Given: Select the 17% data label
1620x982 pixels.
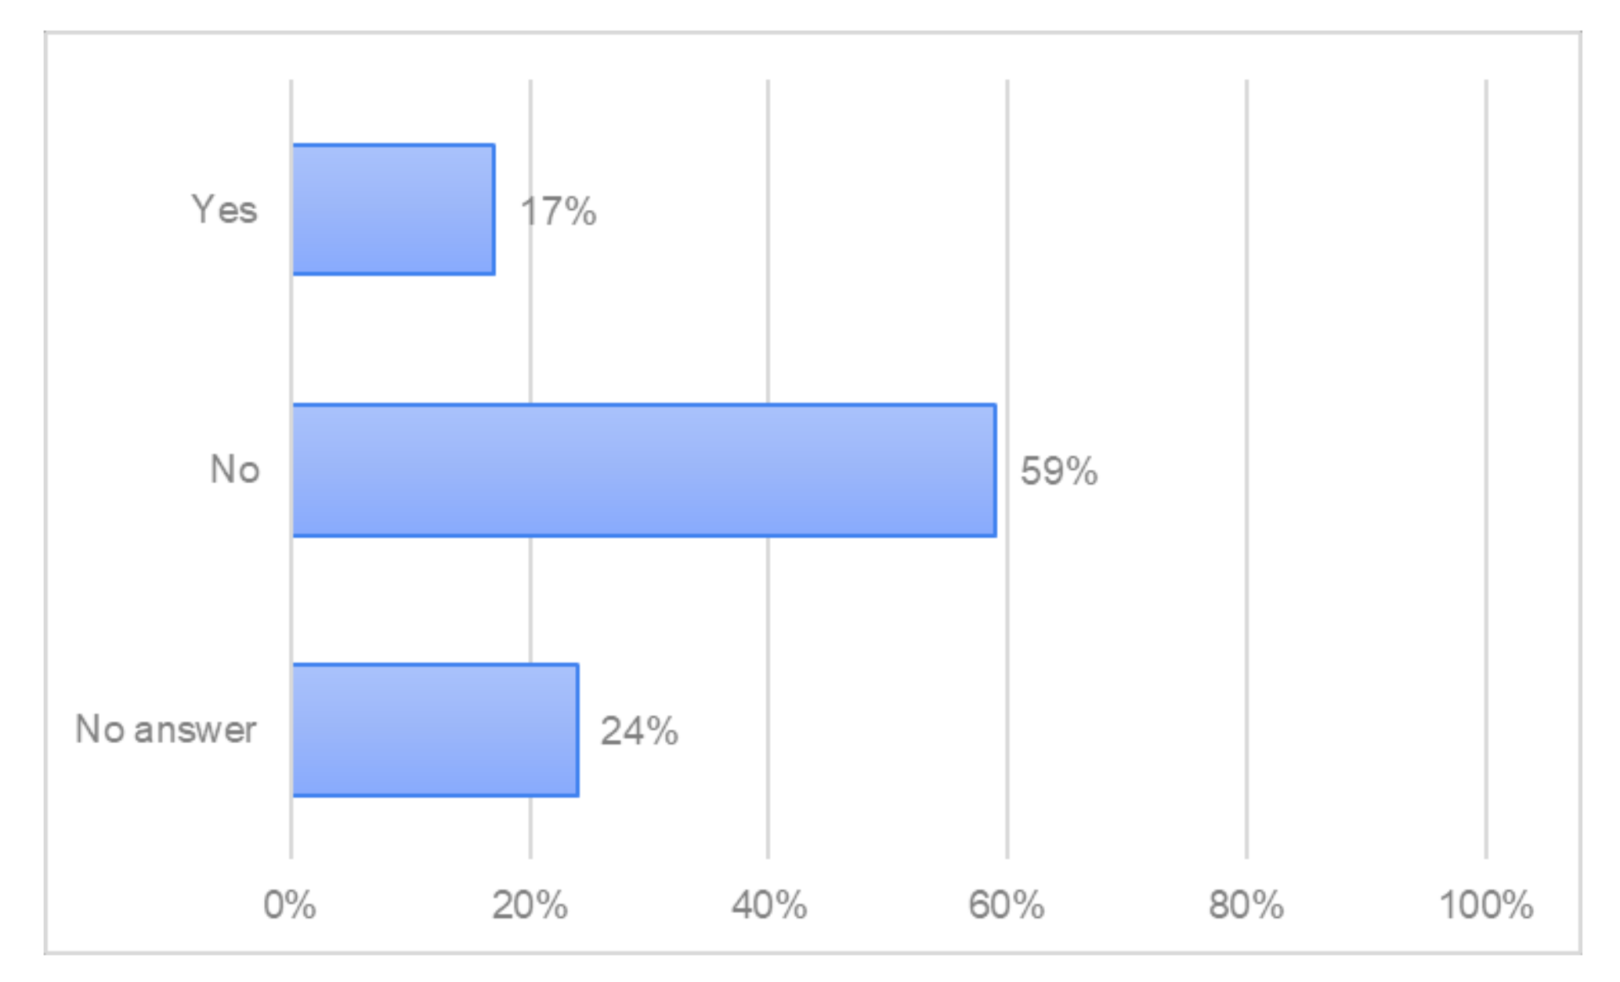Looking at the screenshot, I should coord(558,211).
